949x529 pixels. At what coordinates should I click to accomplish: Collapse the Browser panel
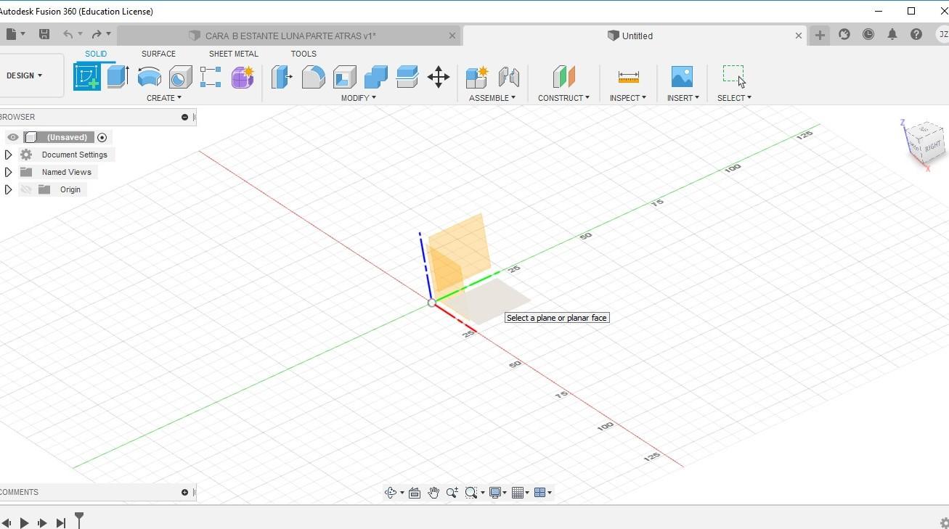184,117
